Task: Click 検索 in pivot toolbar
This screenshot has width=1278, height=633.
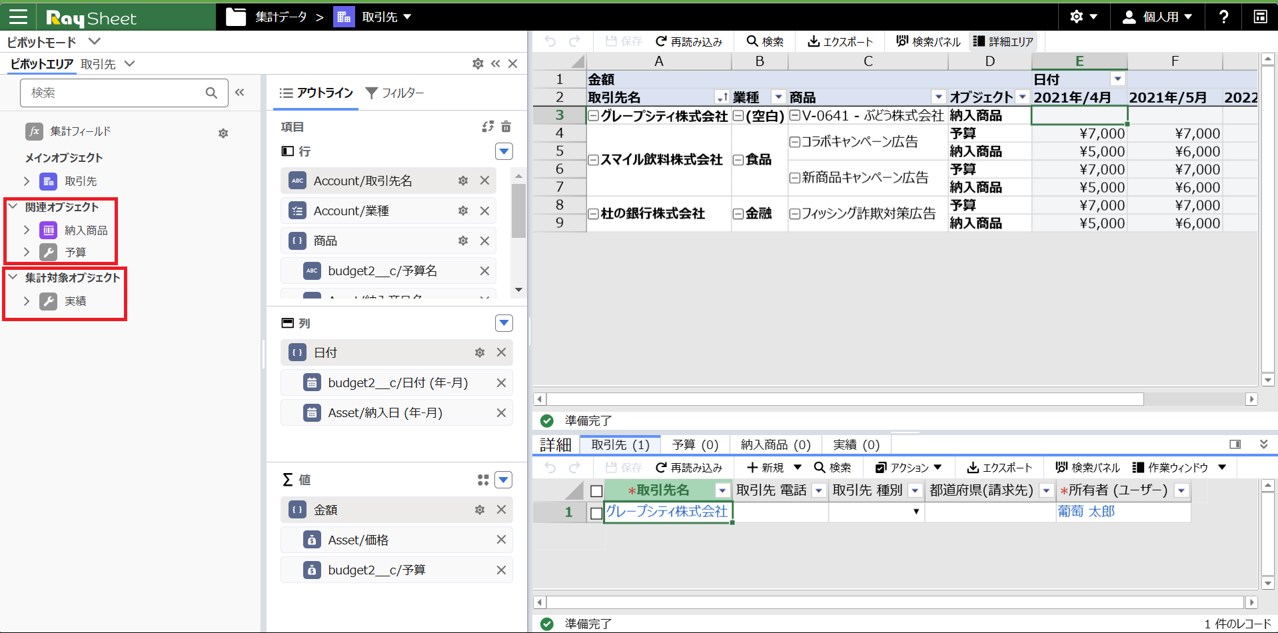Action: [765, 41]
